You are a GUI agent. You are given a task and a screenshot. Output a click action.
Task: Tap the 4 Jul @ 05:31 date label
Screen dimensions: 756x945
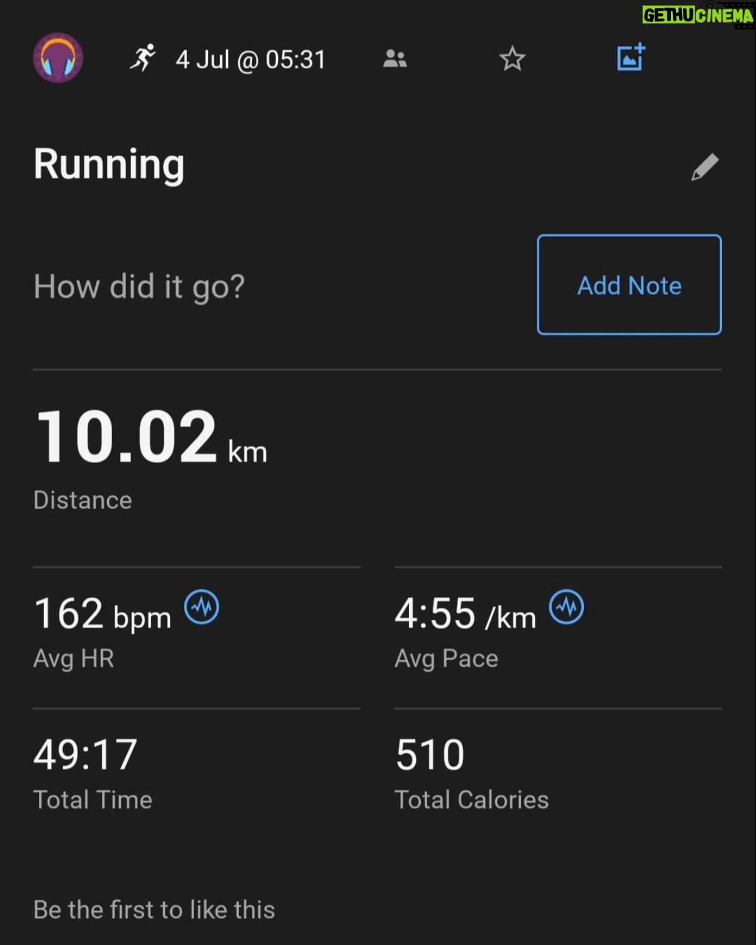click(x=251, y=60)
